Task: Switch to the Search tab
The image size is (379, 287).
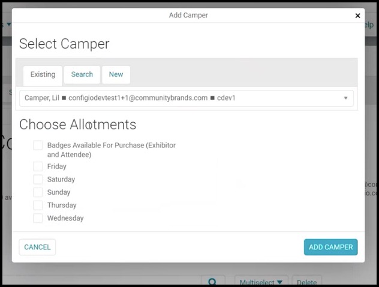Action: click(82, 75)
